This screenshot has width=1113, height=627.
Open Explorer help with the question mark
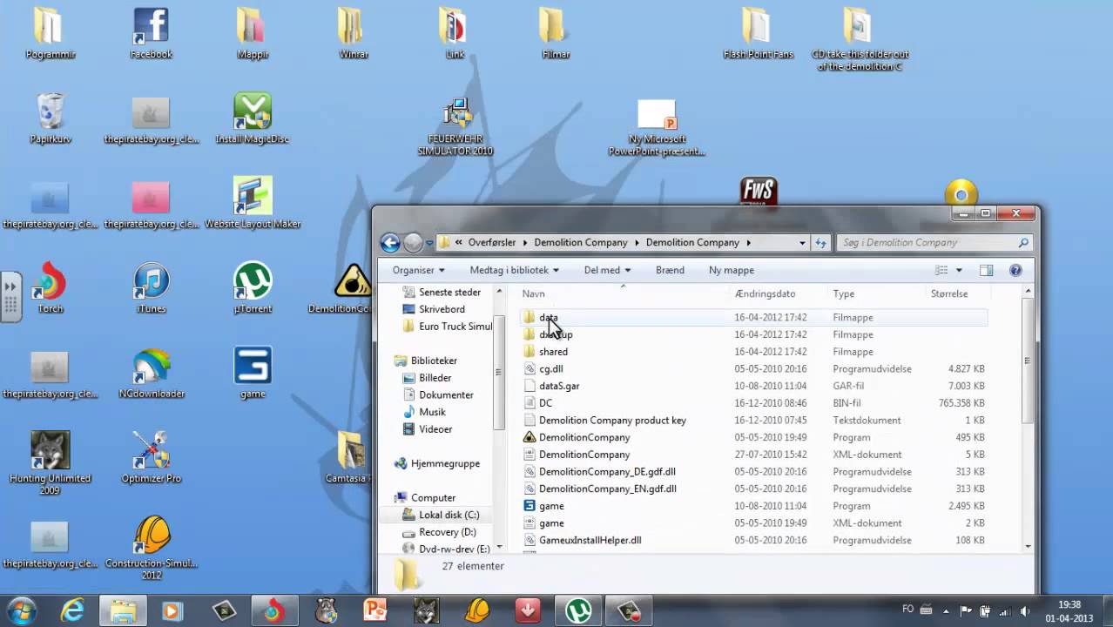[1015, 270]
